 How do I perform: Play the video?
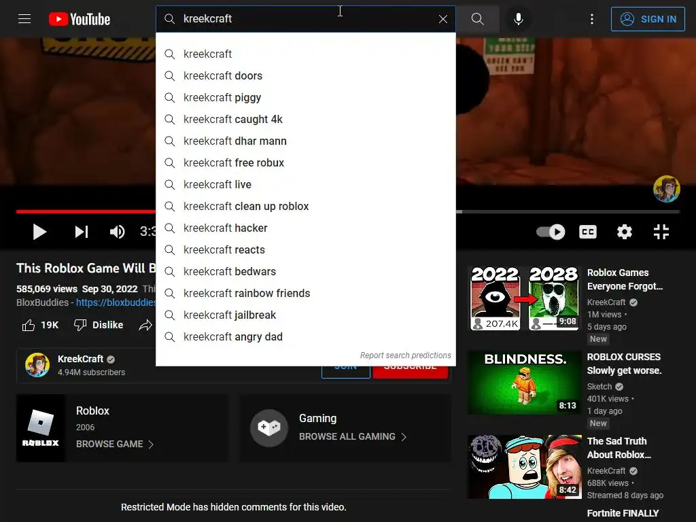click(39, 232)
